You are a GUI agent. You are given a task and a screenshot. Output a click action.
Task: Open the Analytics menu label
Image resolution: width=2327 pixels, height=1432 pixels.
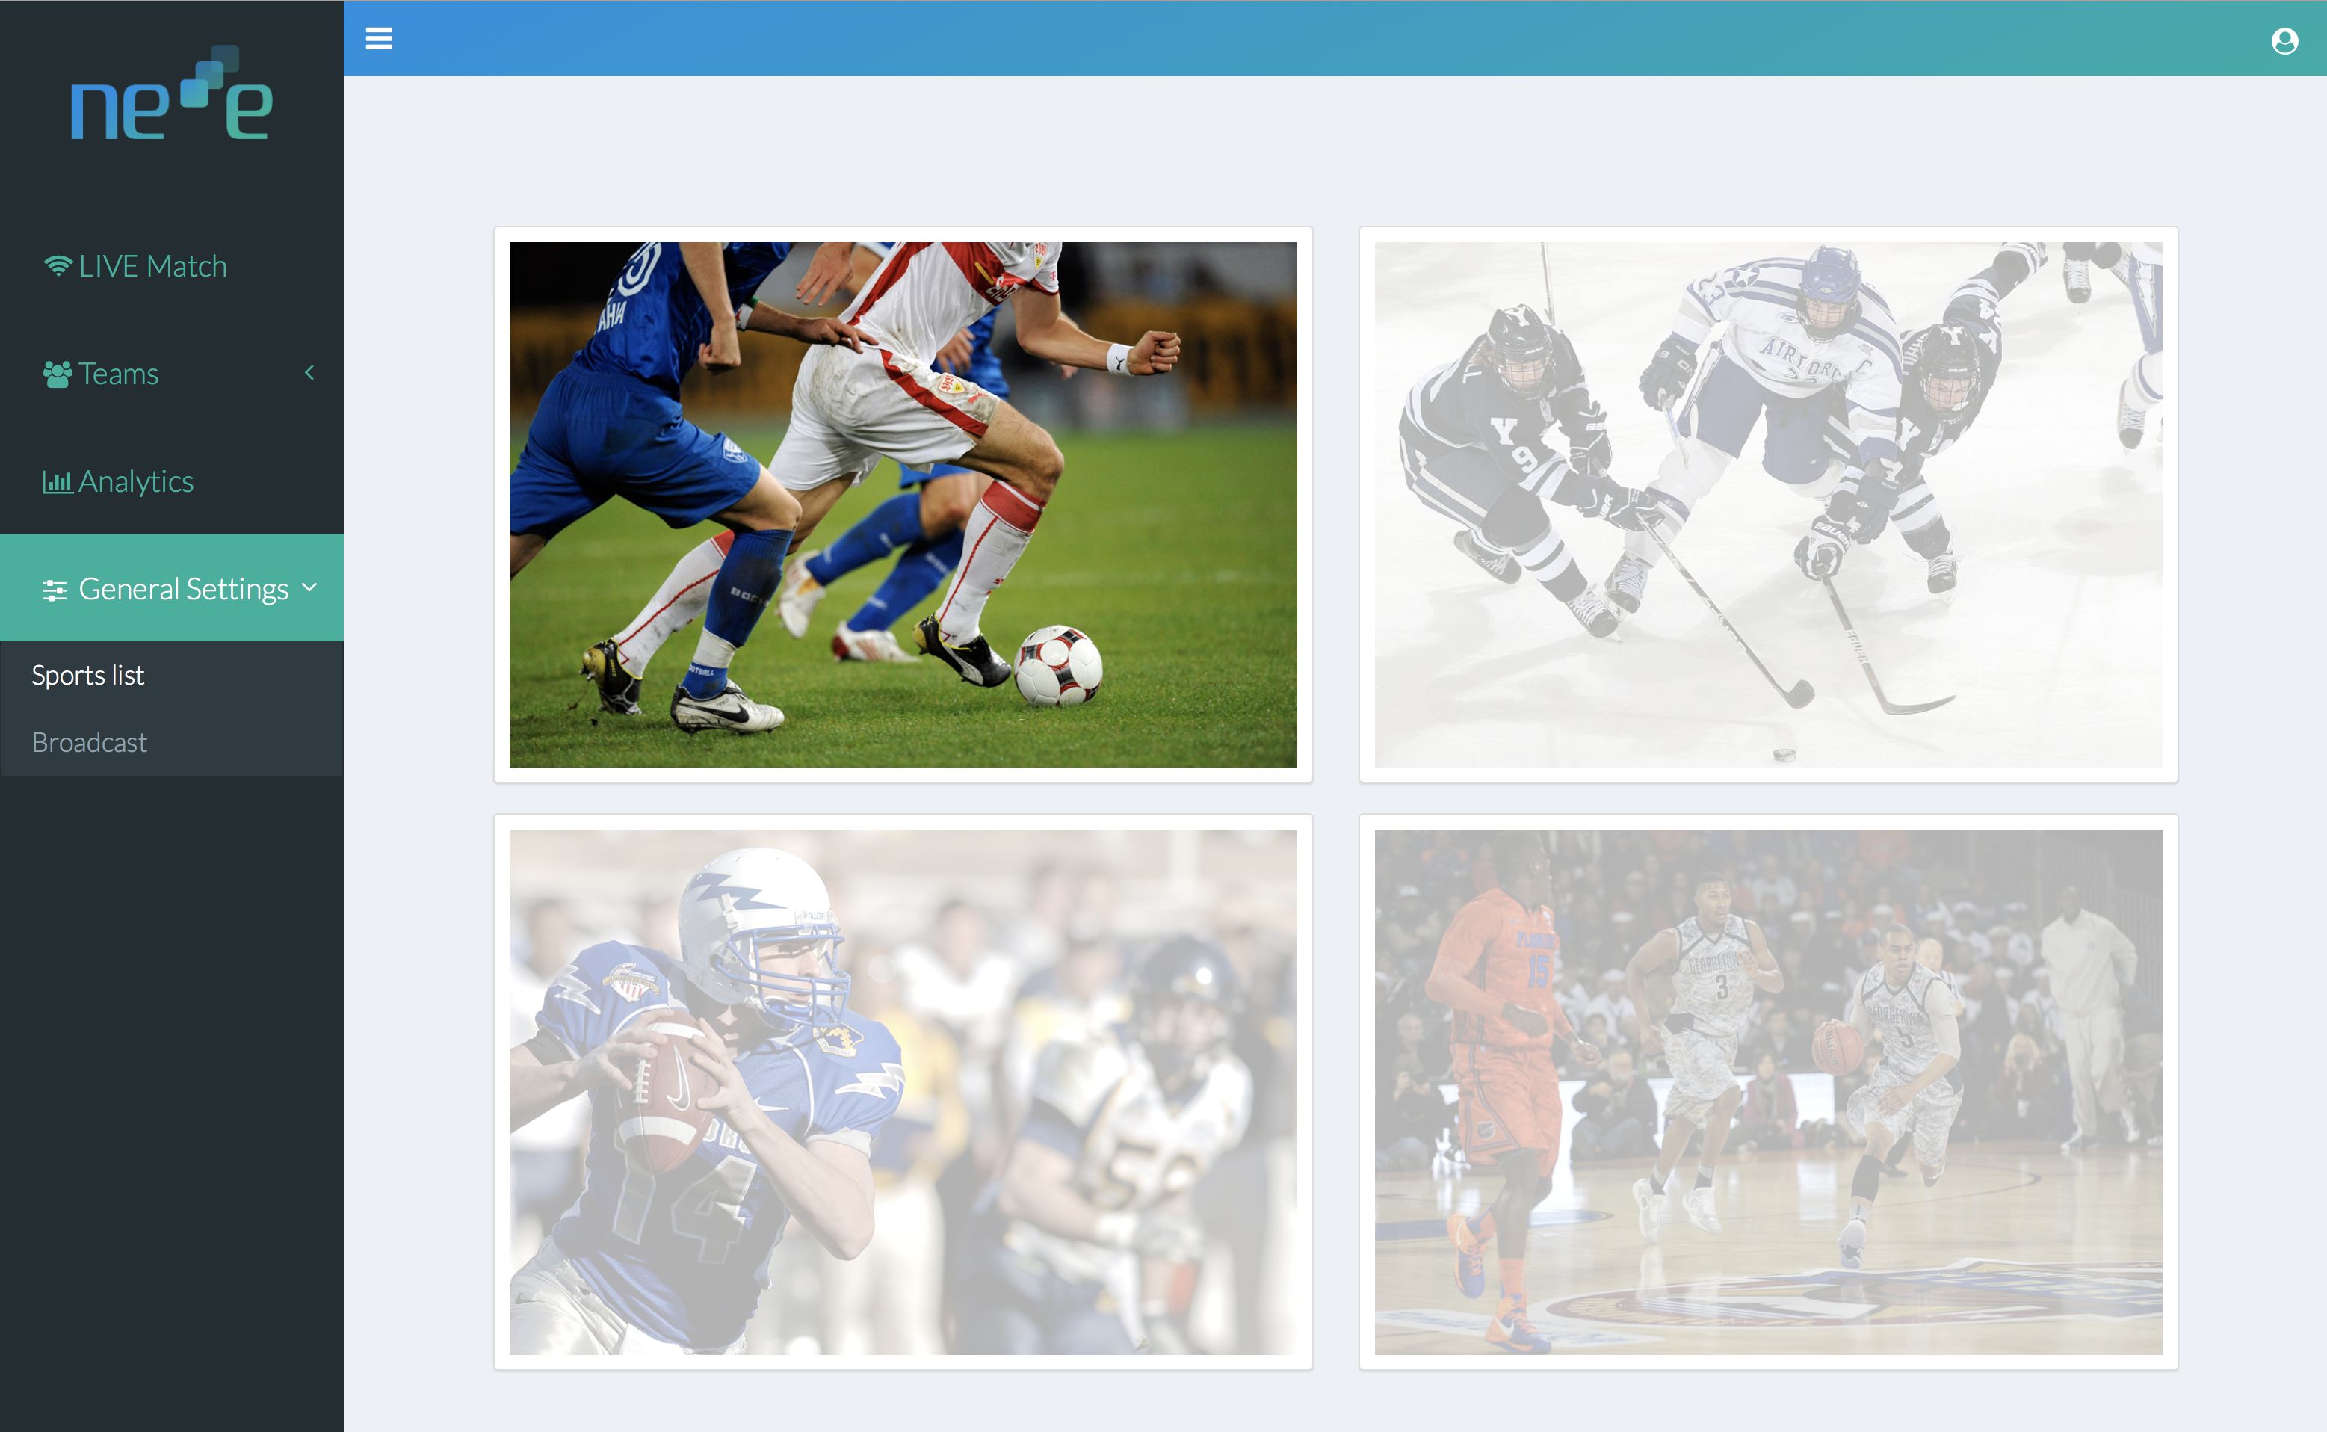[135, 481]
